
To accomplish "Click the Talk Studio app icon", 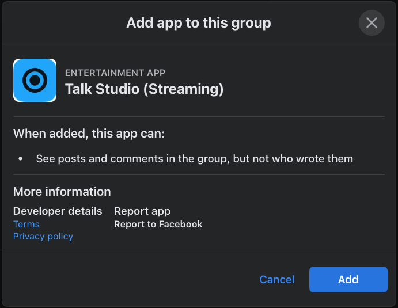I will click(x=35, y=80).
